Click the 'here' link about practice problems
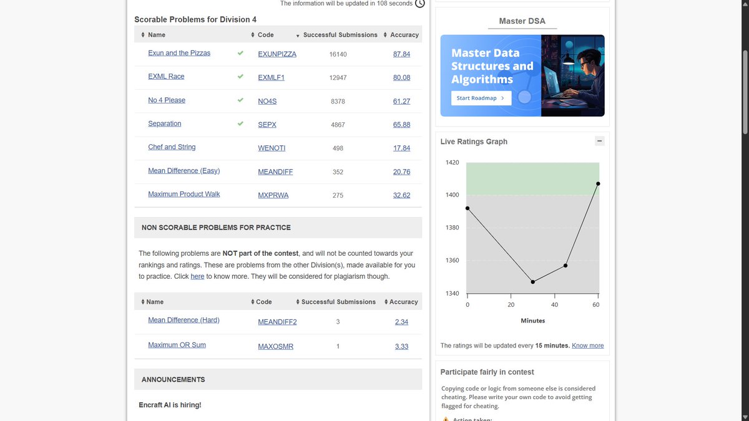Image resolution: width=749 pixels, height=421 pixels. tap(197, 276)
